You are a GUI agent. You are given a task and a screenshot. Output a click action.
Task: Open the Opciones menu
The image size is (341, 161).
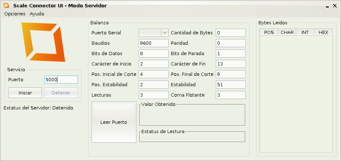(15, 14)
